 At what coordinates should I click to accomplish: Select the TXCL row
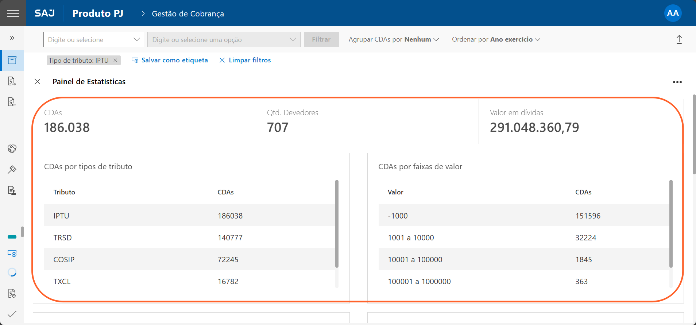(x=190, y=281)
